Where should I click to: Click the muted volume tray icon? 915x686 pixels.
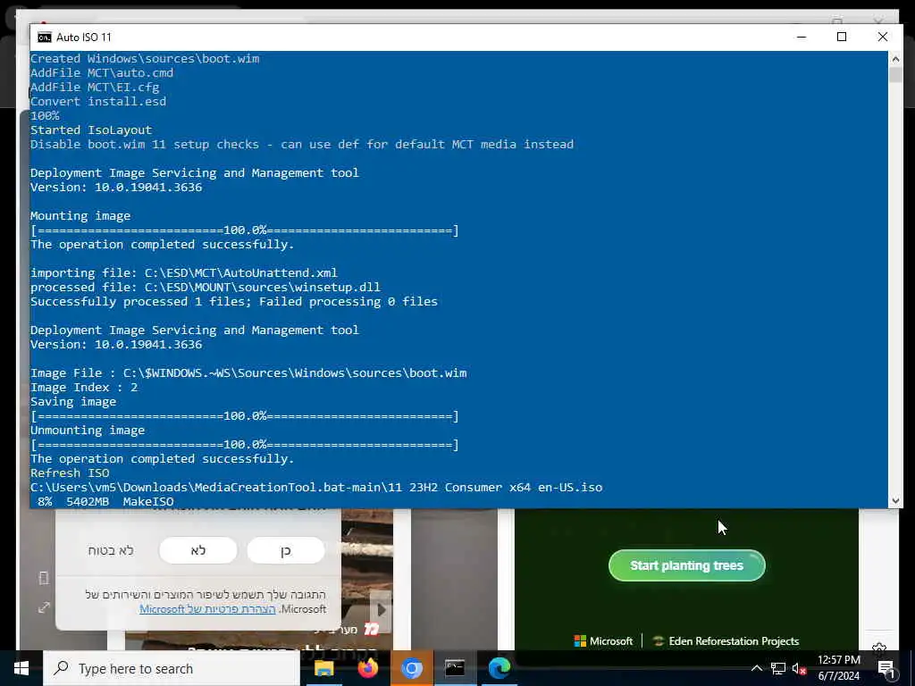[x=799, y=668]
